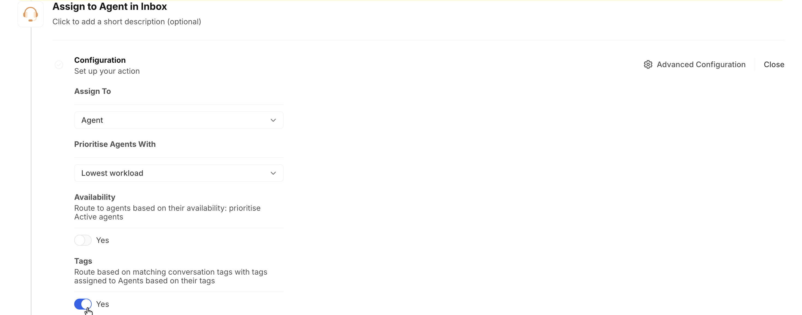802x315 pixels.
Task: Add a short description to the action
Action: click(126, 22)
